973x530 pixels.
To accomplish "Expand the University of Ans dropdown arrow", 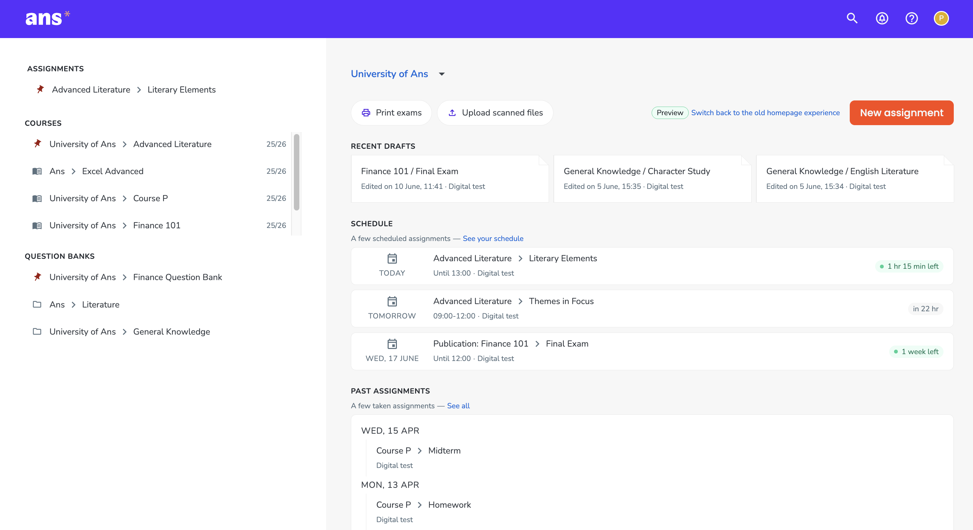I will click(442, 74).
